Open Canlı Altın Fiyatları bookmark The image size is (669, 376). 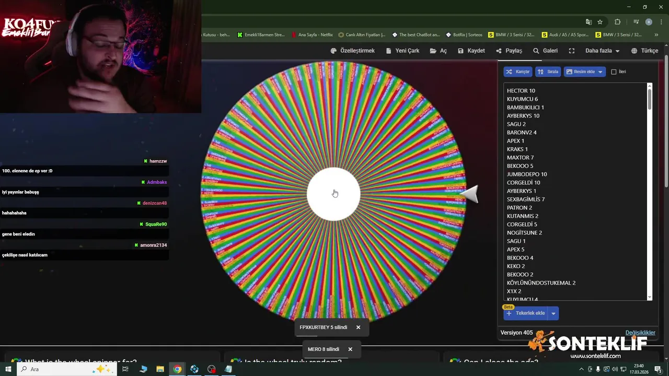coord(362,35)
